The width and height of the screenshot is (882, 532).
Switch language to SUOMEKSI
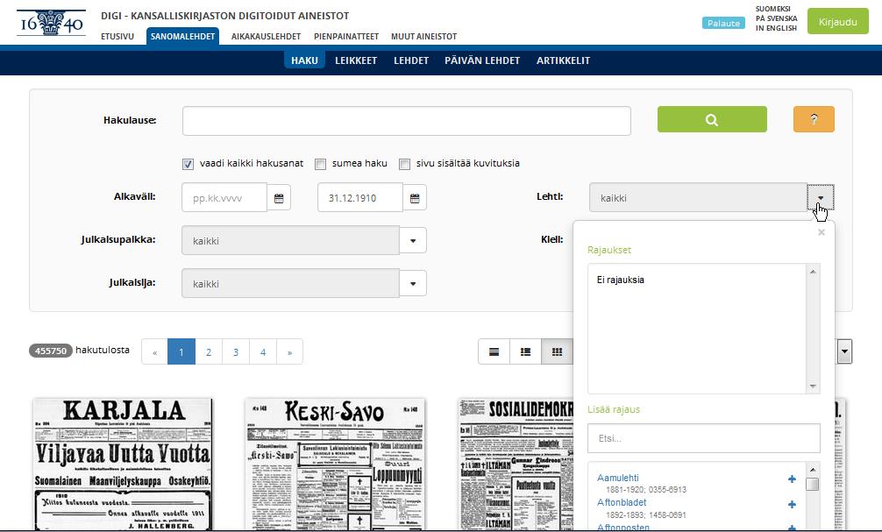tap(773, 9)
